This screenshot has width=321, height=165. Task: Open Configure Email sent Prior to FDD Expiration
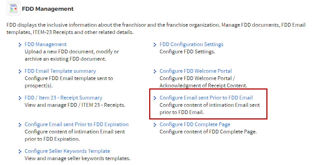(76, 125)
